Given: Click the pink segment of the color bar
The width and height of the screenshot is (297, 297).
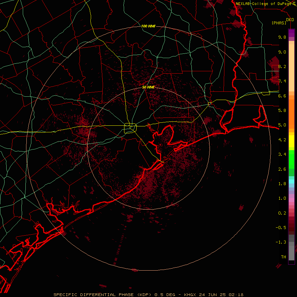Looking at the screenshot, I should 291,200.
